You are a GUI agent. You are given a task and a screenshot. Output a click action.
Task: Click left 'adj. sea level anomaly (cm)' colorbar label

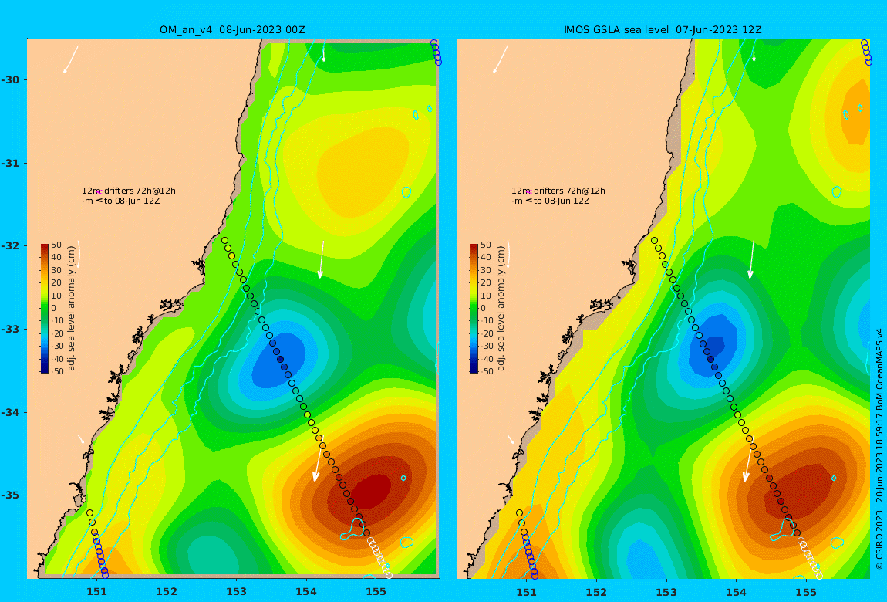coord(71,309)
